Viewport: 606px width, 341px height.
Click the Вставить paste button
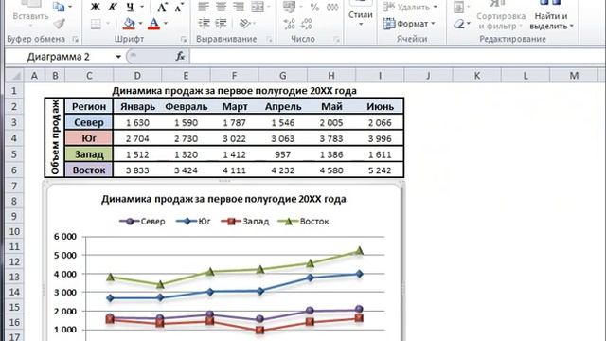[30, 16]
